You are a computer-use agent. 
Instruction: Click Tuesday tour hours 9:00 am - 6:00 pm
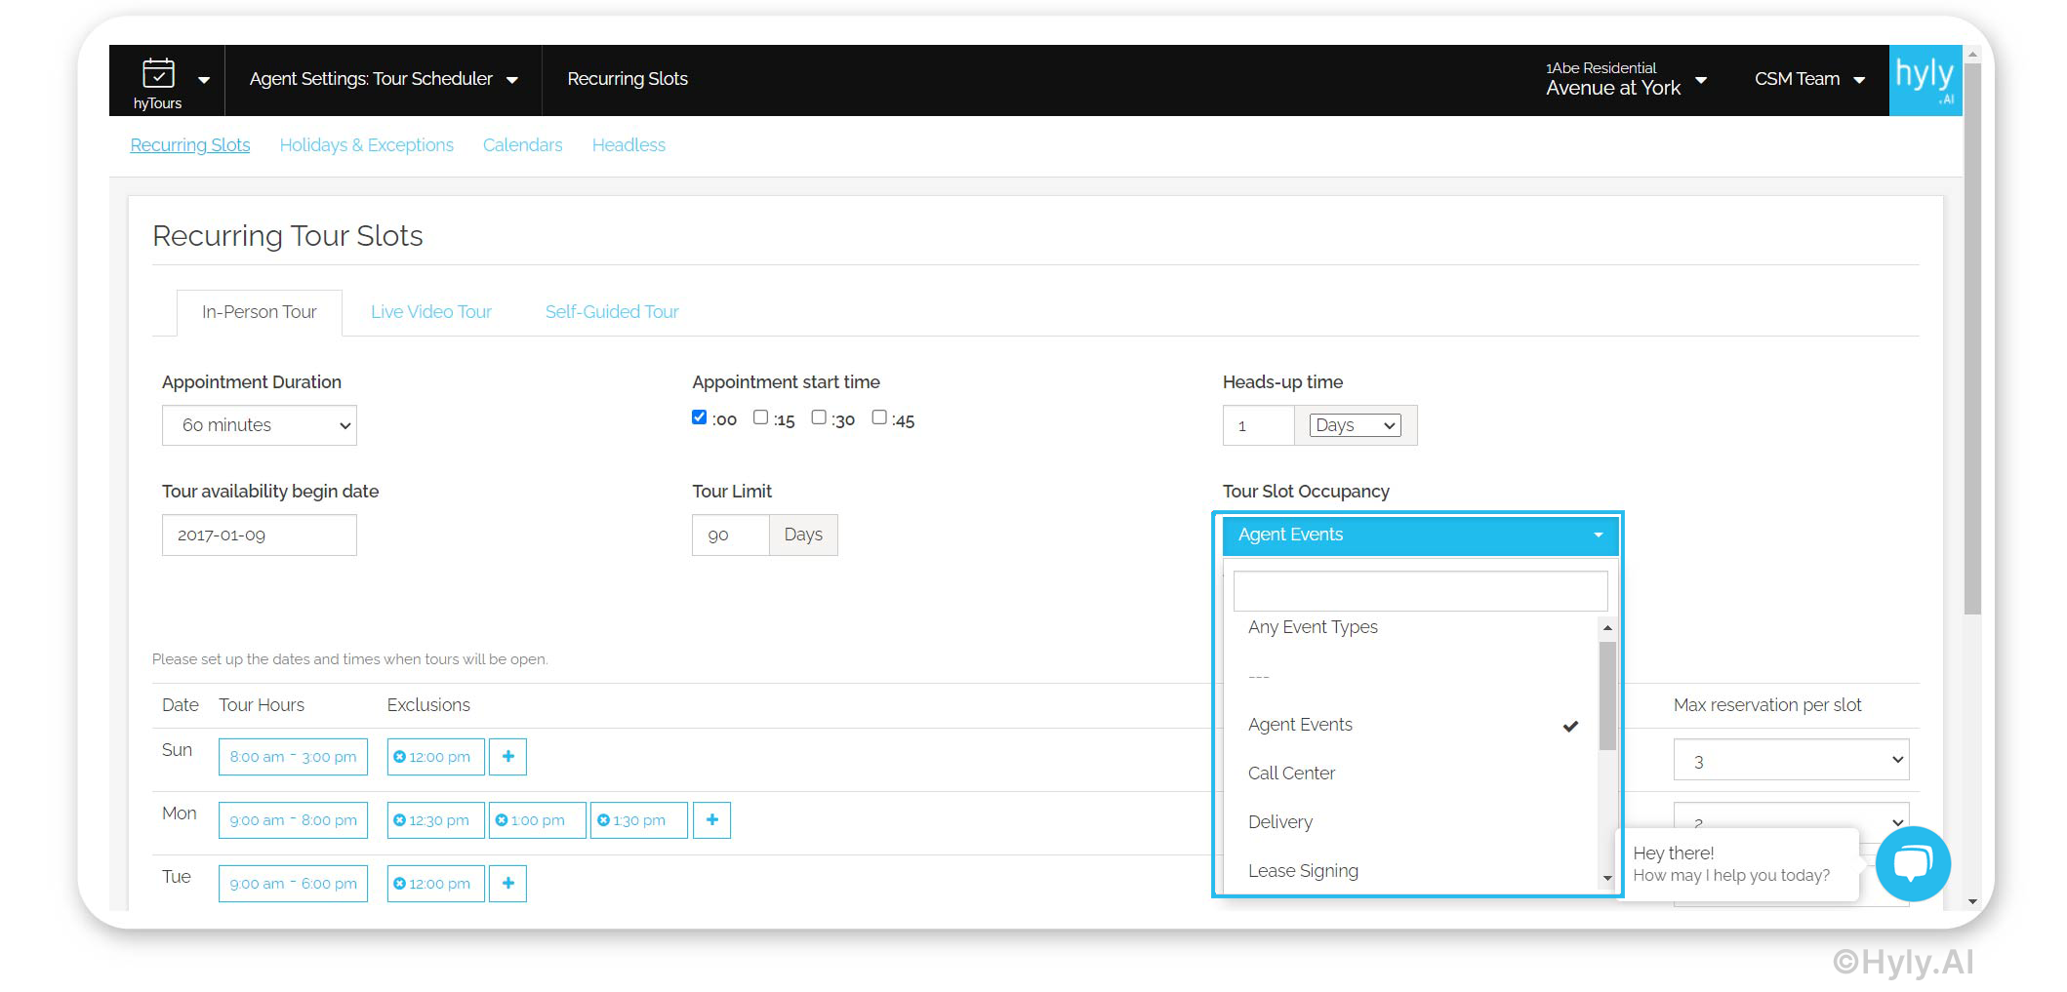293,884
